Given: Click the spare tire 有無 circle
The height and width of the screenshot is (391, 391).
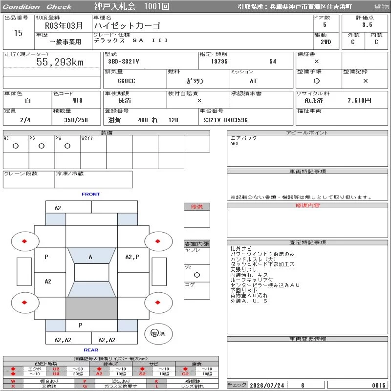Looking at the screenshot, I should pos(158,333).
